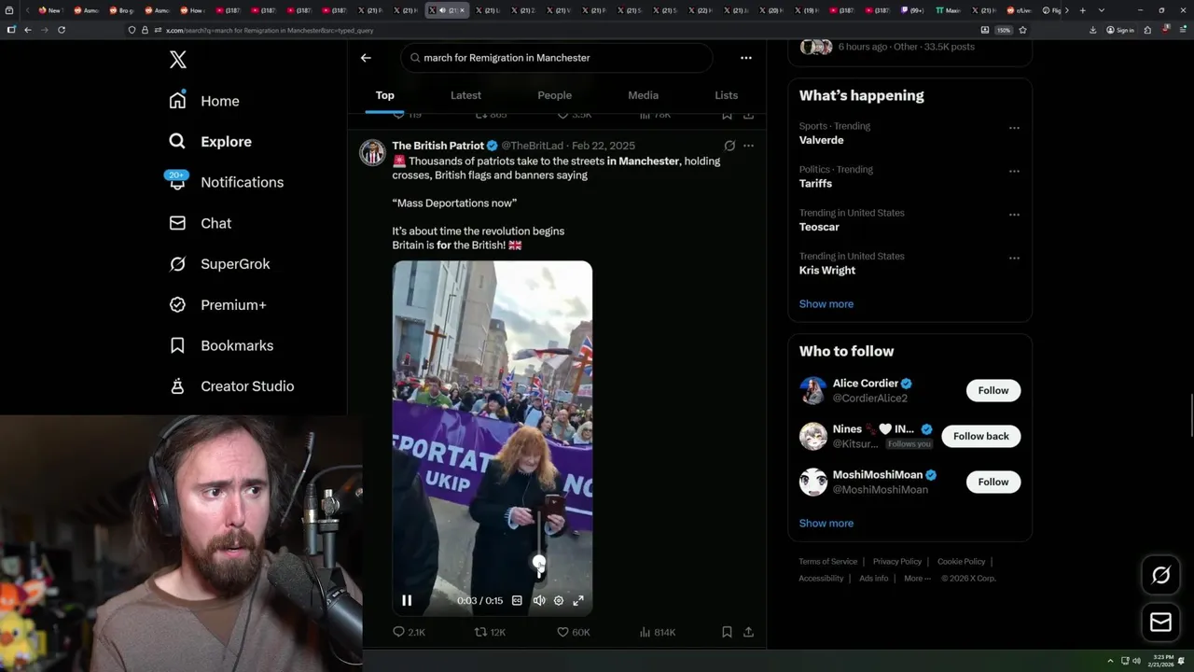Screen dimensions: 1194x672
Task: Switch to the People tab
Action: point(554,95)
